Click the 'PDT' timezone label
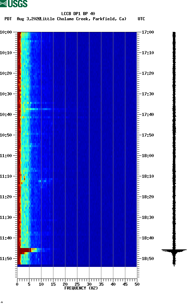189x306 pixels. pos(8,19)
